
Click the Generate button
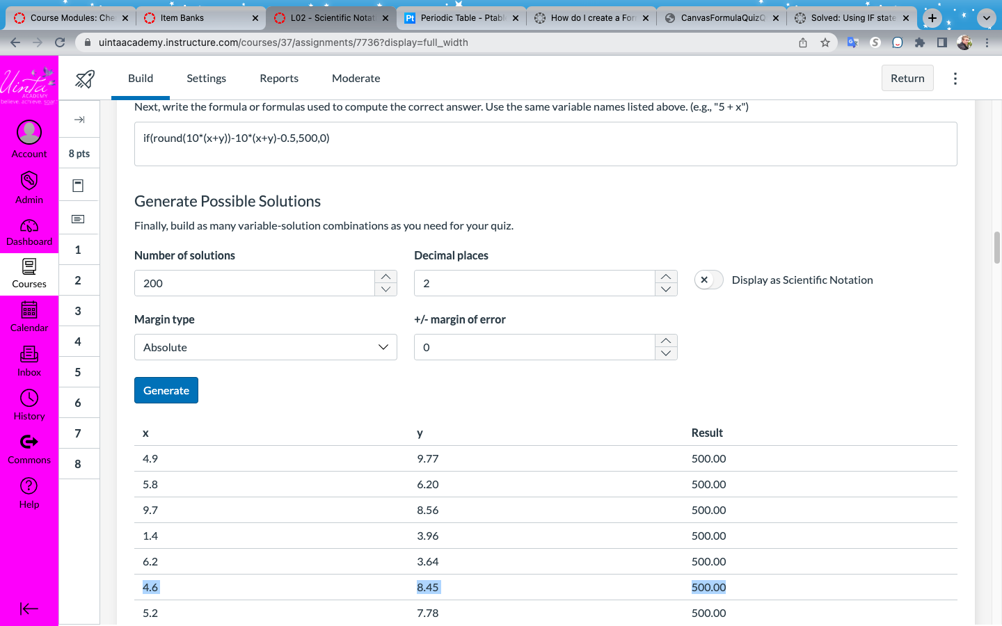[x=166, y=390]
